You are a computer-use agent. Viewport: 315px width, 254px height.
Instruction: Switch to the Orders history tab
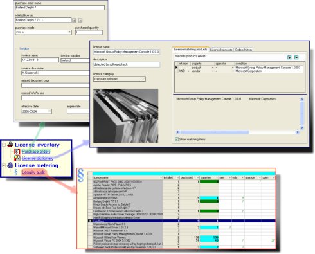click(244, 50)
